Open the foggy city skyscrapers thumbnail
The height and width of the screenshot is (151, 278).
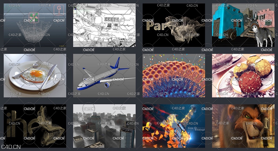pos(104,126)
